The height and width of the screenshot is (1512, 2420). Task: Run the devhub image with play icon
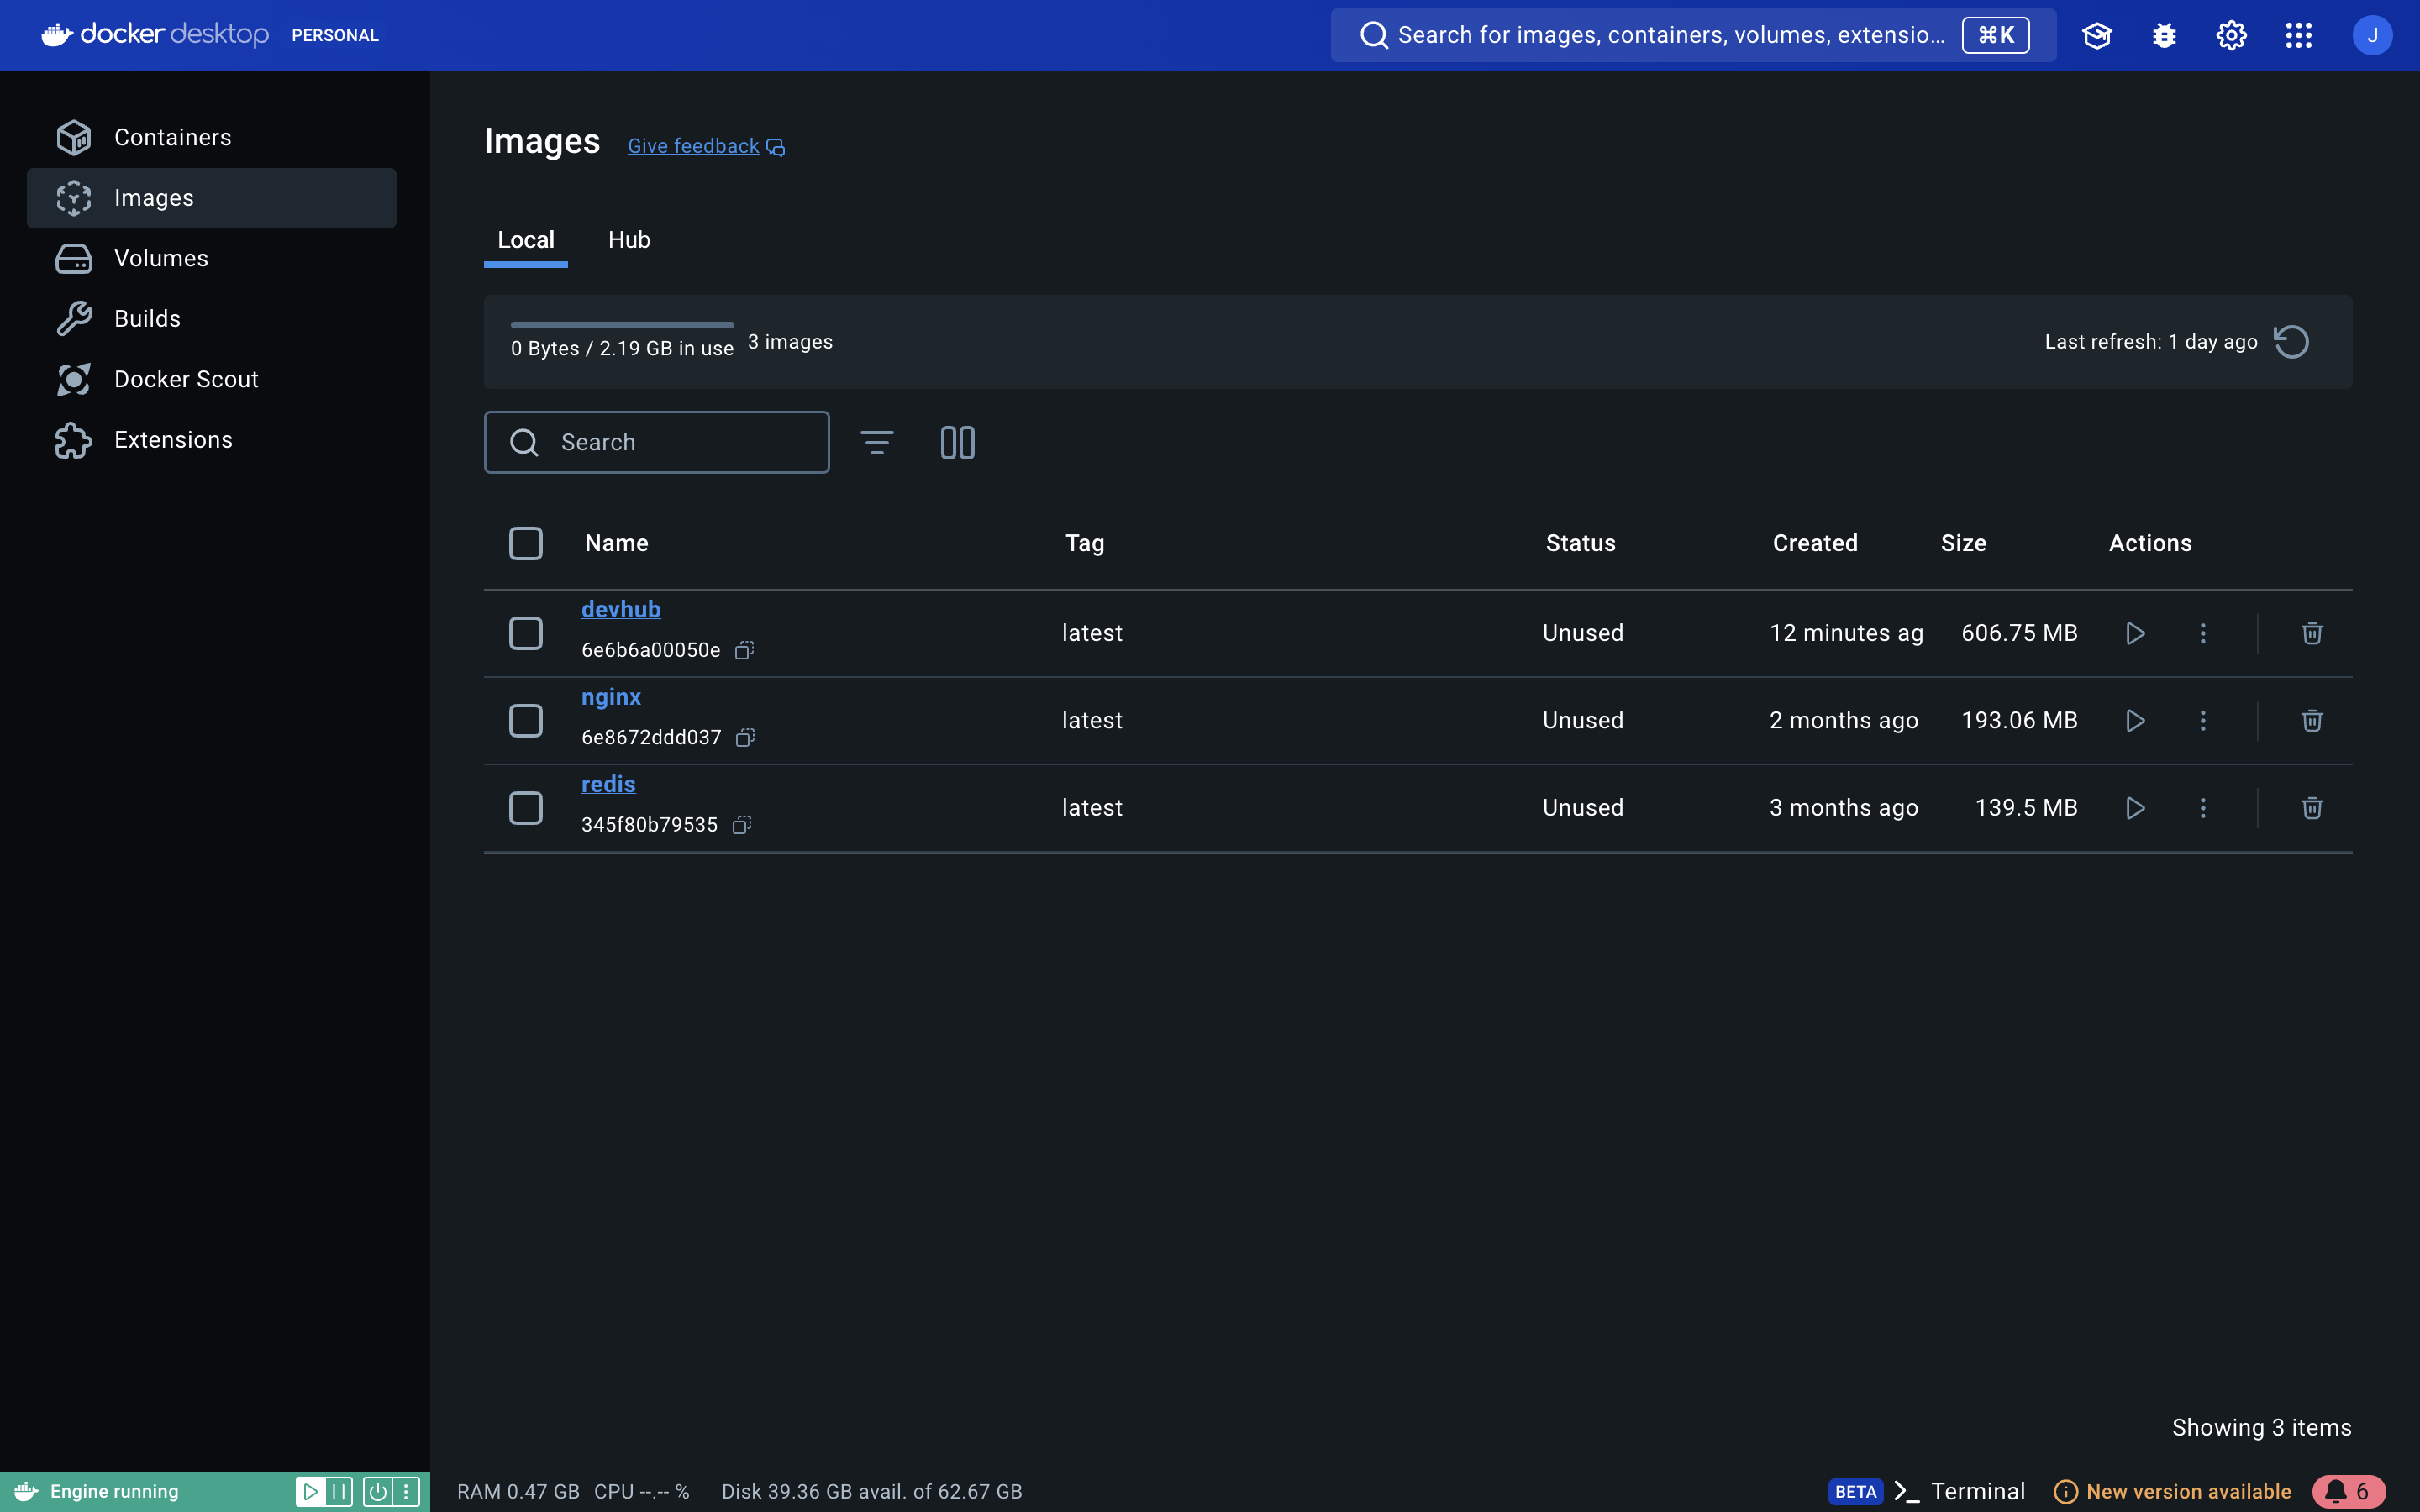(2135, 633)
